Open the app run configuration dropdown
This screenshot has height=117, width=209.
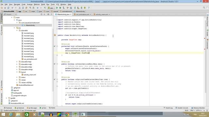[x=51, y=8]
